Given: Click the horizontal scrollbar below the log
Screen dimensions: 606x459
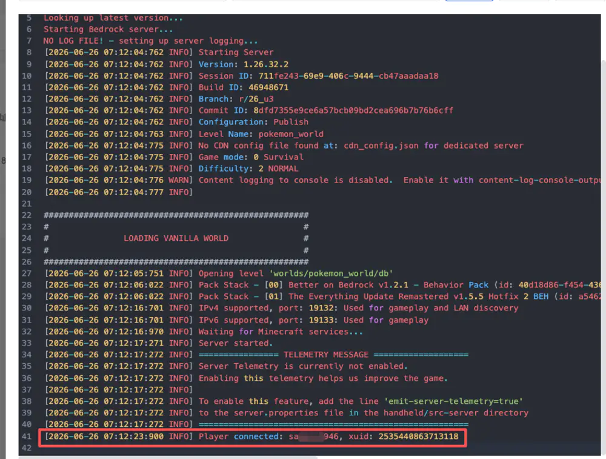Looking at the screenshot, I should tap(168, 457).
